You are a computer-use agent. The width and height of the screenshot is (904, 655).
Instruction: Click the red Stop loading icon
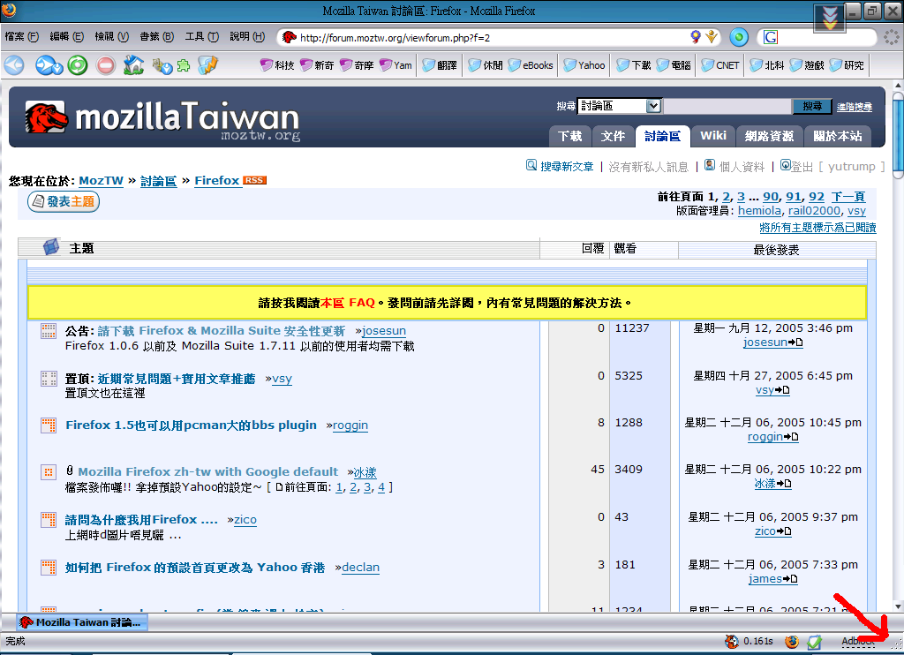106,65
